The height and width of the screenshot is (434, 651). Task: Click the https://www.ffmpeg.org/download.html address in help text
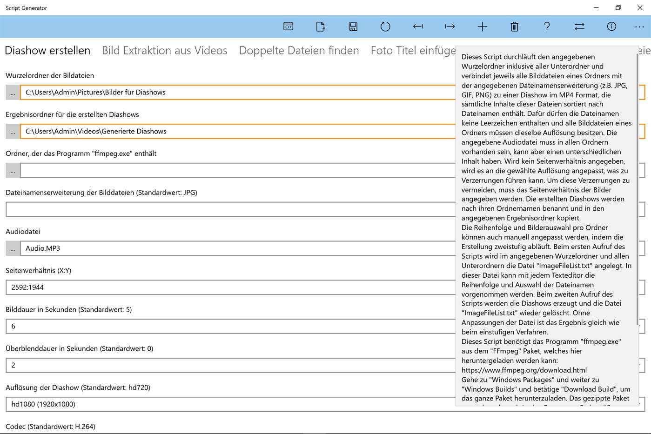(x=524, y=370)
